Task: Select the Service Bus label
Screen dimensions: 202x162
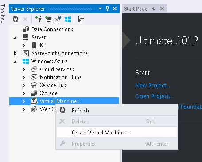Action: pyautogui.click(x=53, y=85)
